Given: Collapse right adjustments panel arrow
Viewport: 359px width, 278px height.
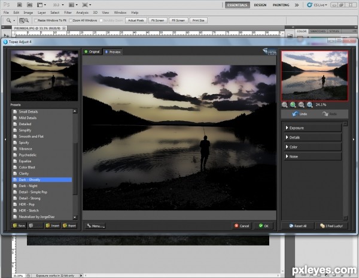Looking at the screenshot, I should pyautogui.click(x=354, y=140).
